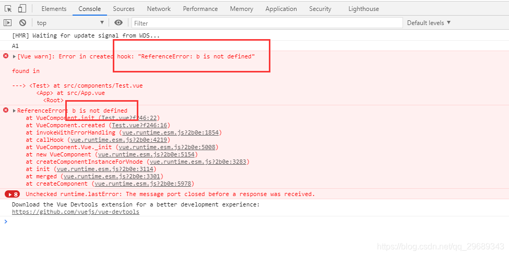The image size is (509, 256).
Task: Open the Default levels dropdown
Action: pos(429,23)
